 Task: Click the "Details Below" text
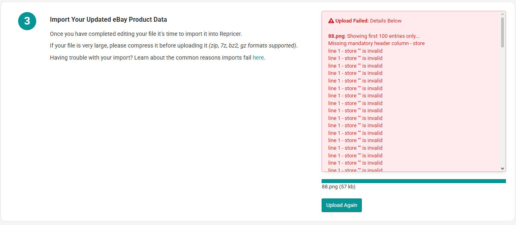386,21
